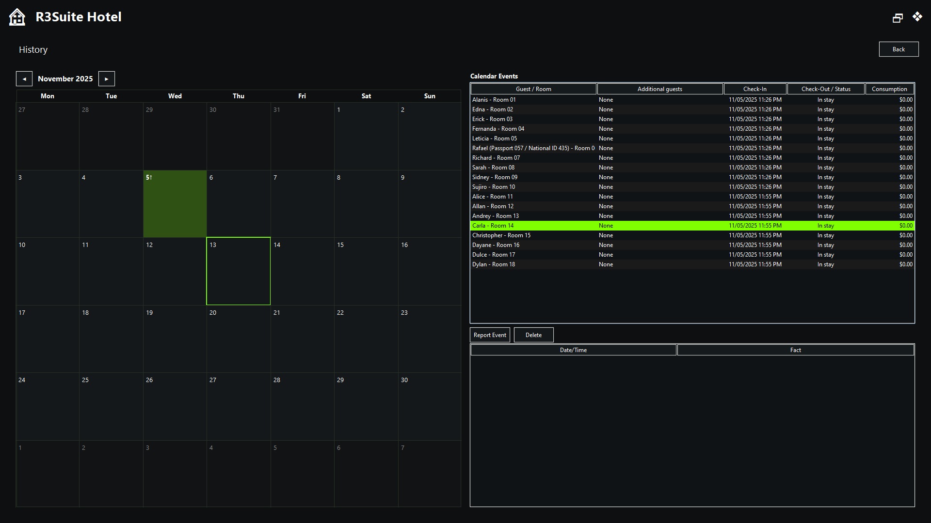Click the Consumption column header
This screenshot has height=523, width=931.
pyautogui.click(x=890, y=89)
